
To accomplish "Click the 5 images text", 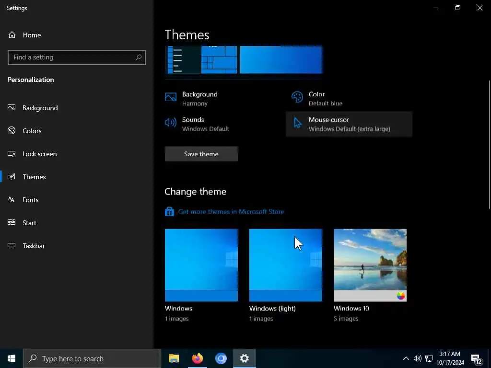I will pyautogui.click(x=346, y=319).
